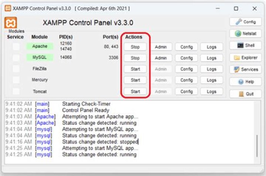Open Config with the wrench icon
266x176 pixels.
coord(245,22)
